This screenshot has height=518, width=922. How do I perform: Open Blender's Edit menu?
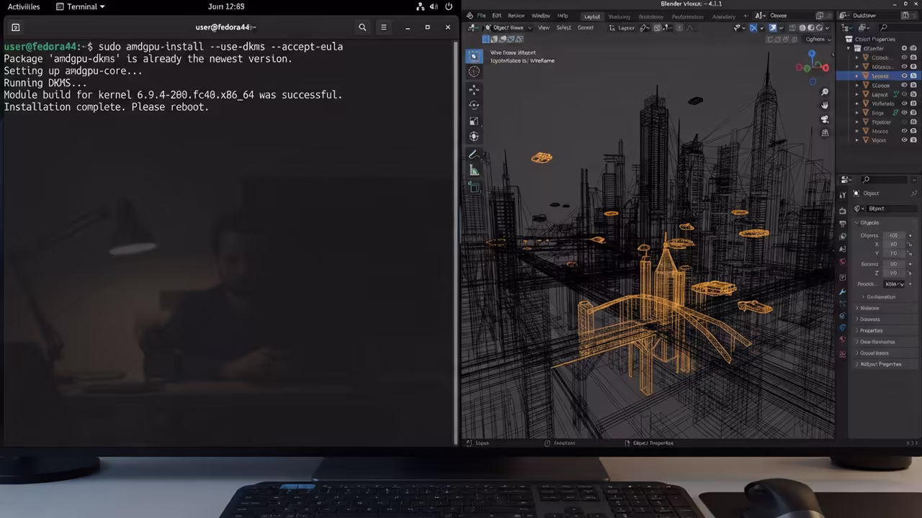pos(496,16)
